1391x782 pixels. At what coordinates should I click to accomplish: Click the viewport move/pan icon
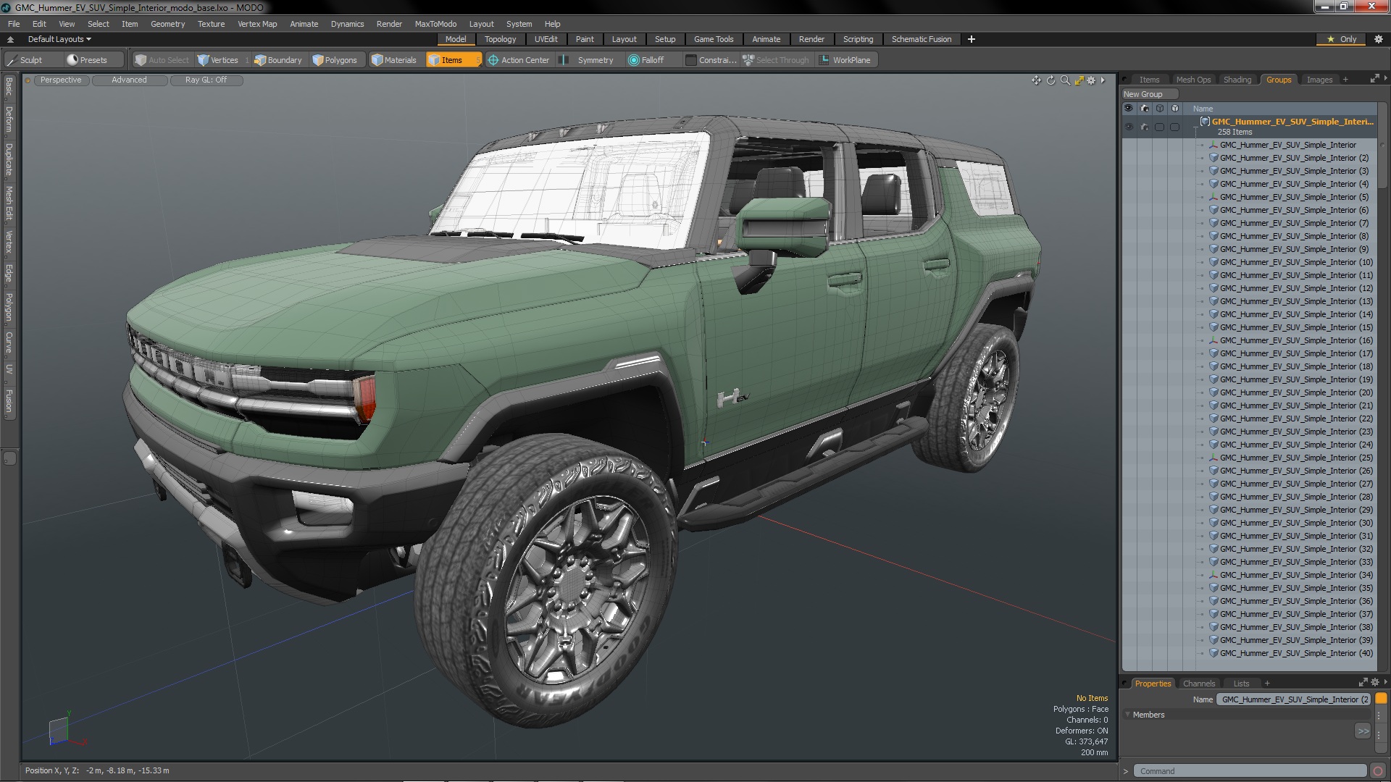(1036, 80)
